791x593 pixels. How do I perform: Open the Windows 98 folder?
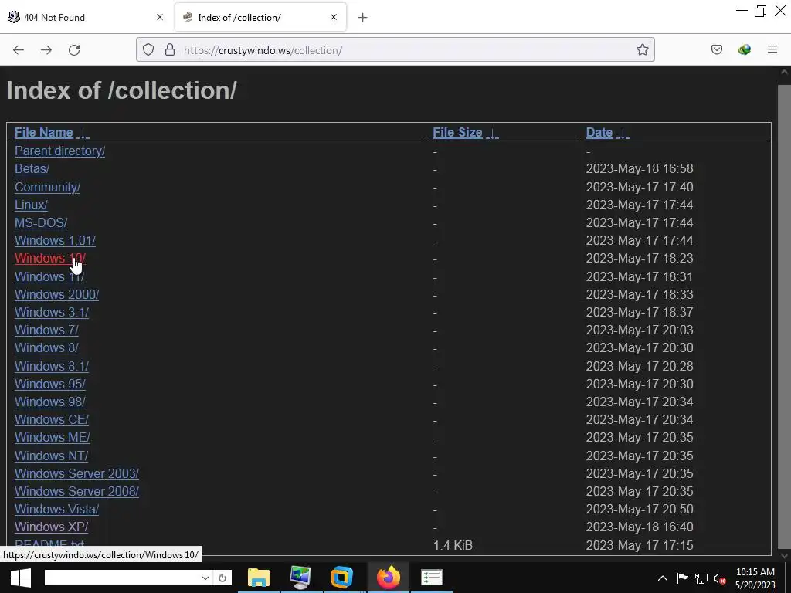[x=50, y=402]
